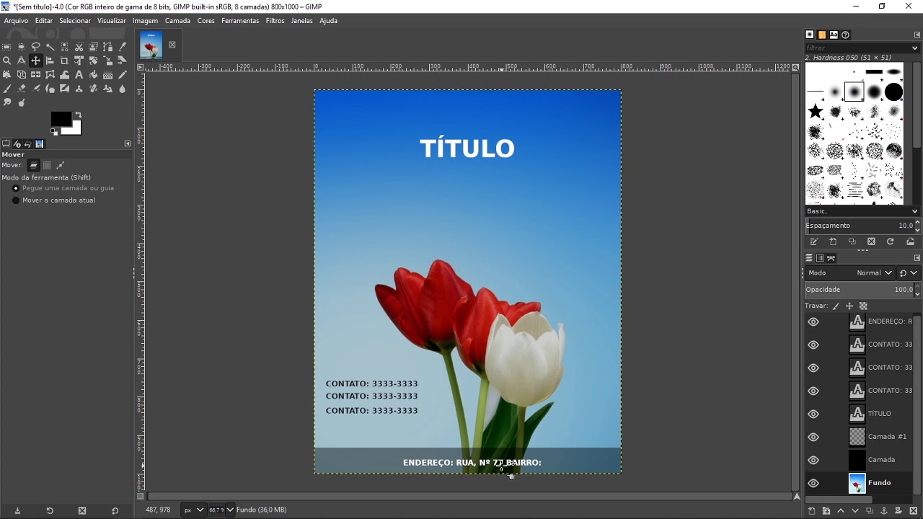Open the Filtros menu

pos(275,21)
